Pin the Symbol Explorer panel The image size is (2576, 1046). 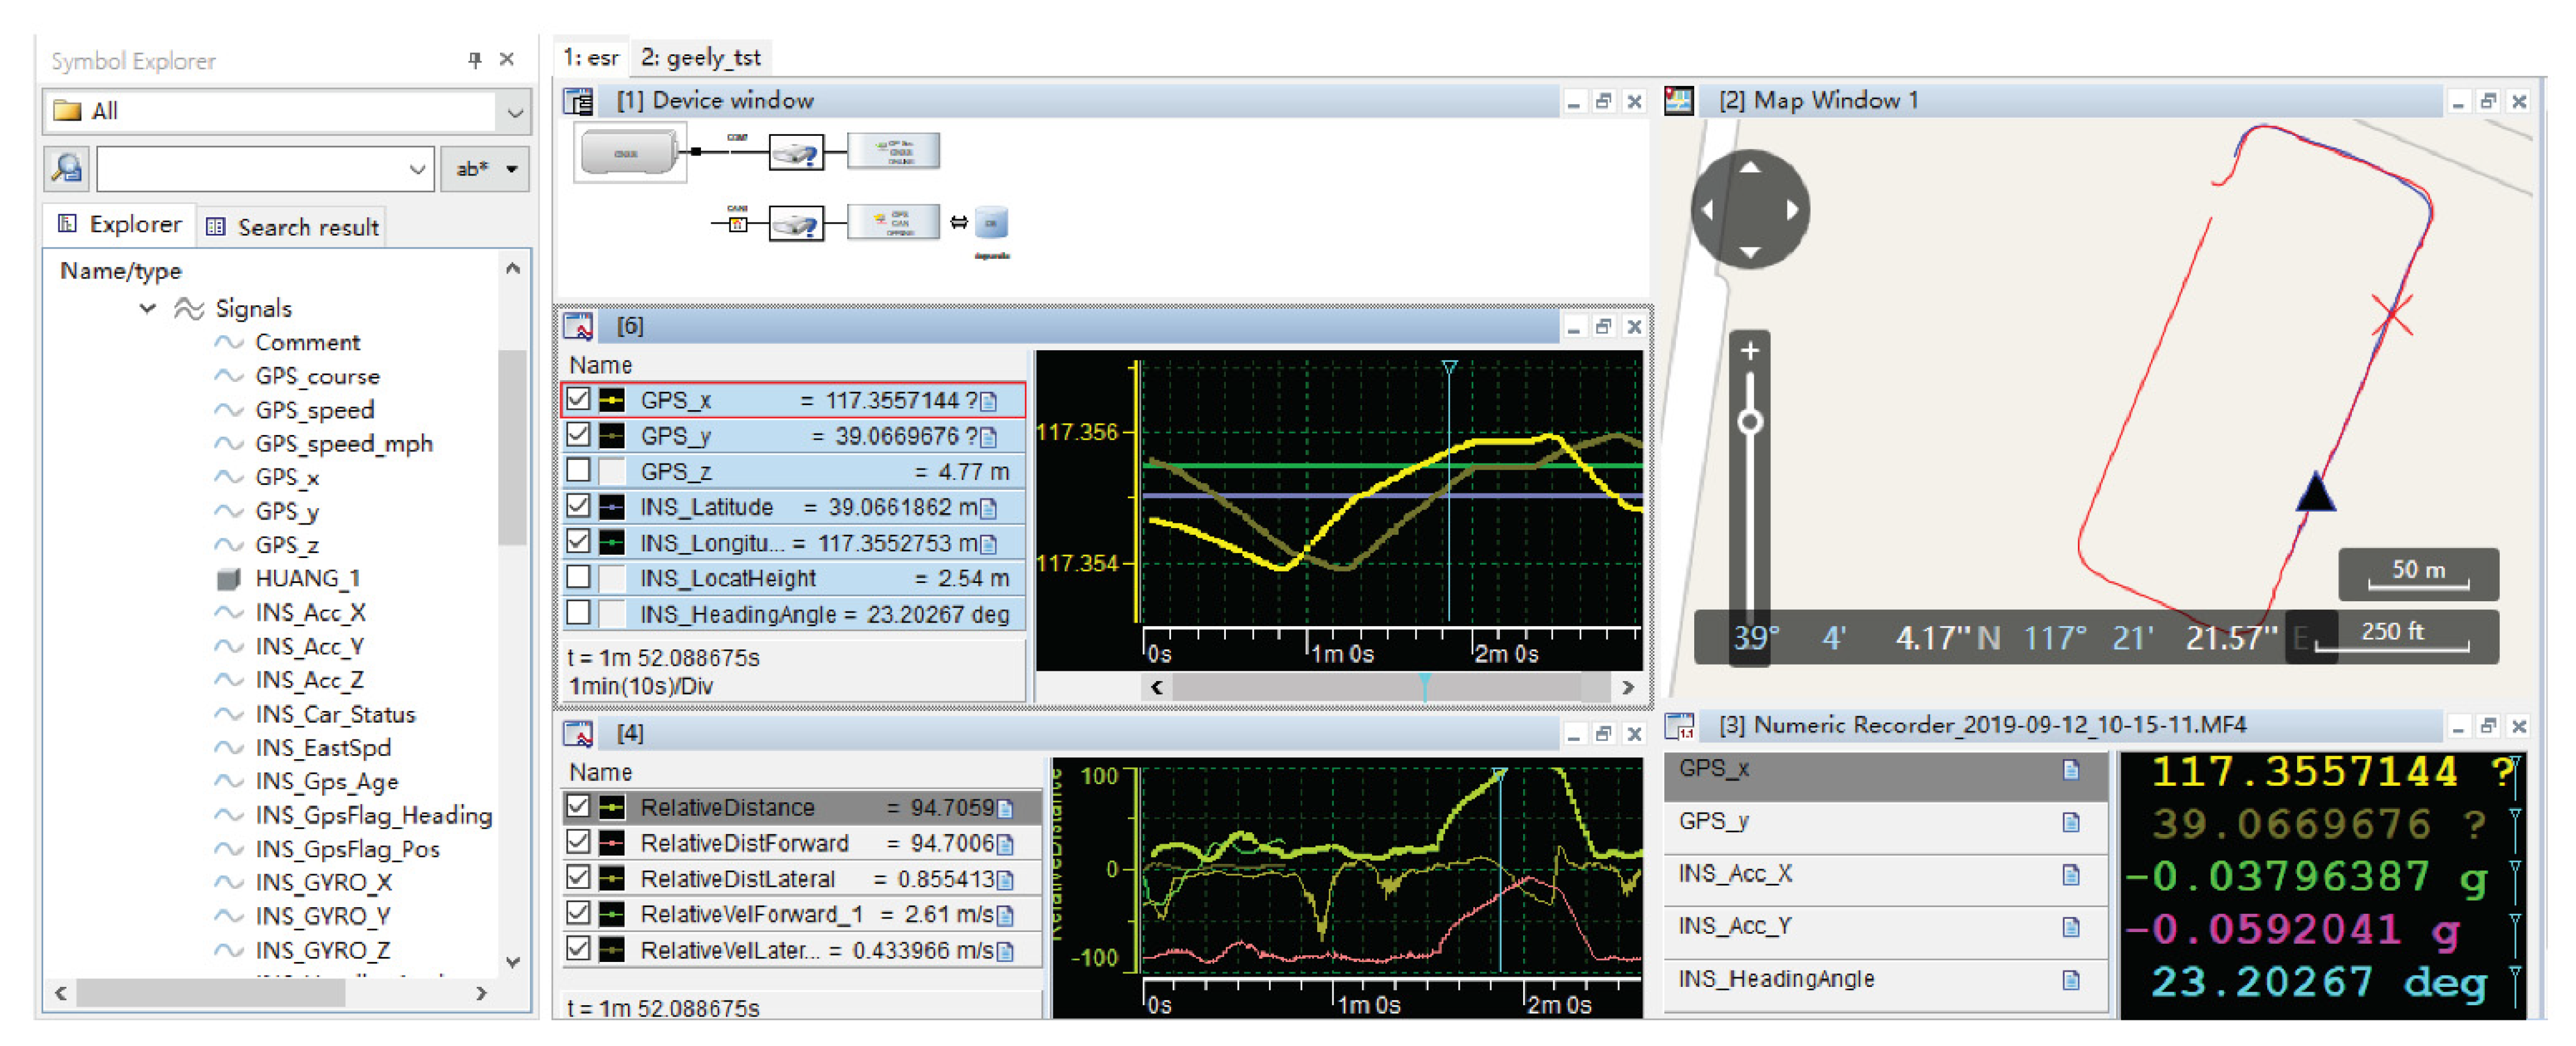tap(474, 60)
